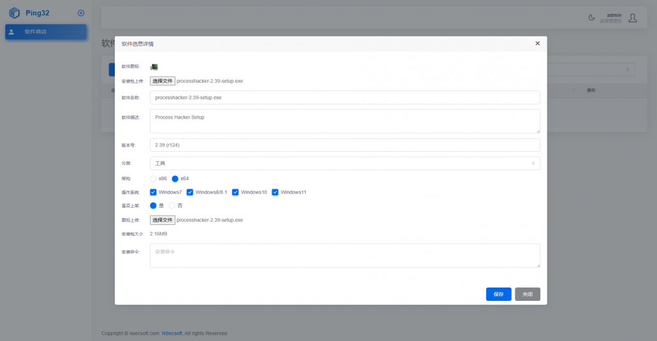
Task: Select the x86 architecture radio button
Action: point(153,179)
